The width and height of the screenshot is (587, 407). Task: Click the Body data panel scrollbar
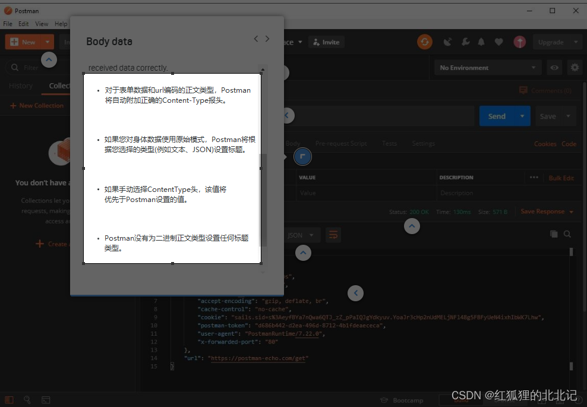pos(263,200)
